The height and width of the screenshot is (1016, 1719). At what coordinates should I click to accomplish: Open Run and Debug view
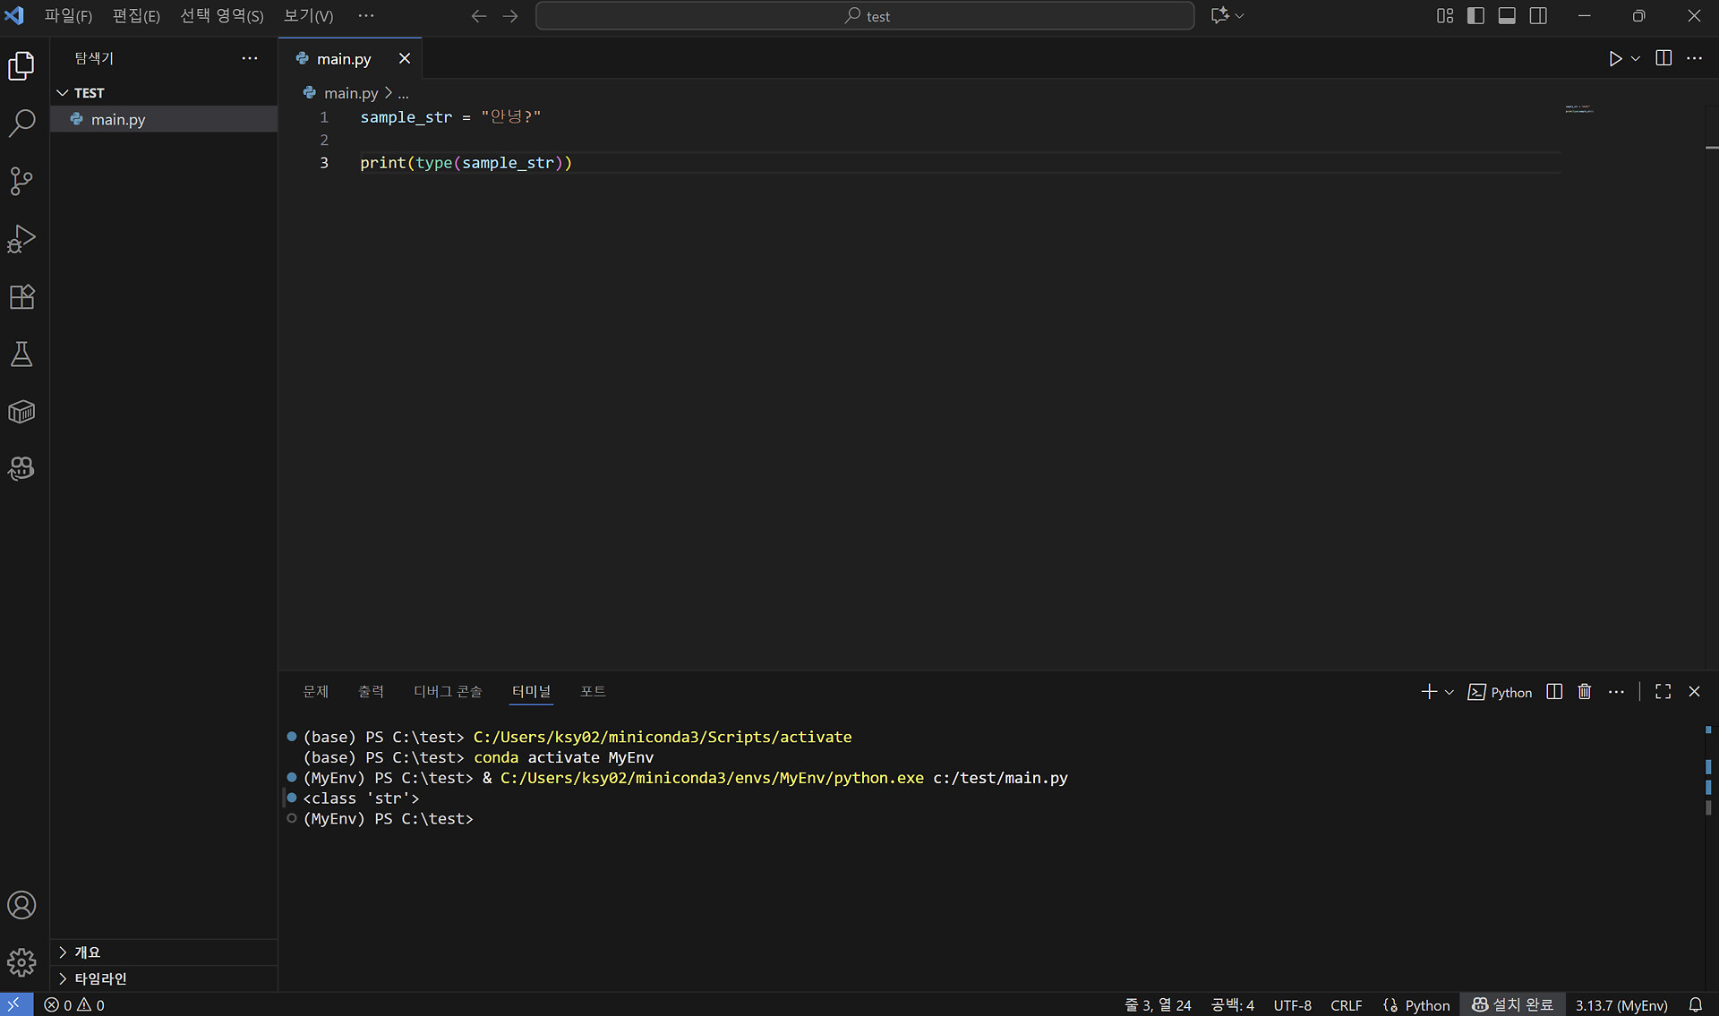21,239
